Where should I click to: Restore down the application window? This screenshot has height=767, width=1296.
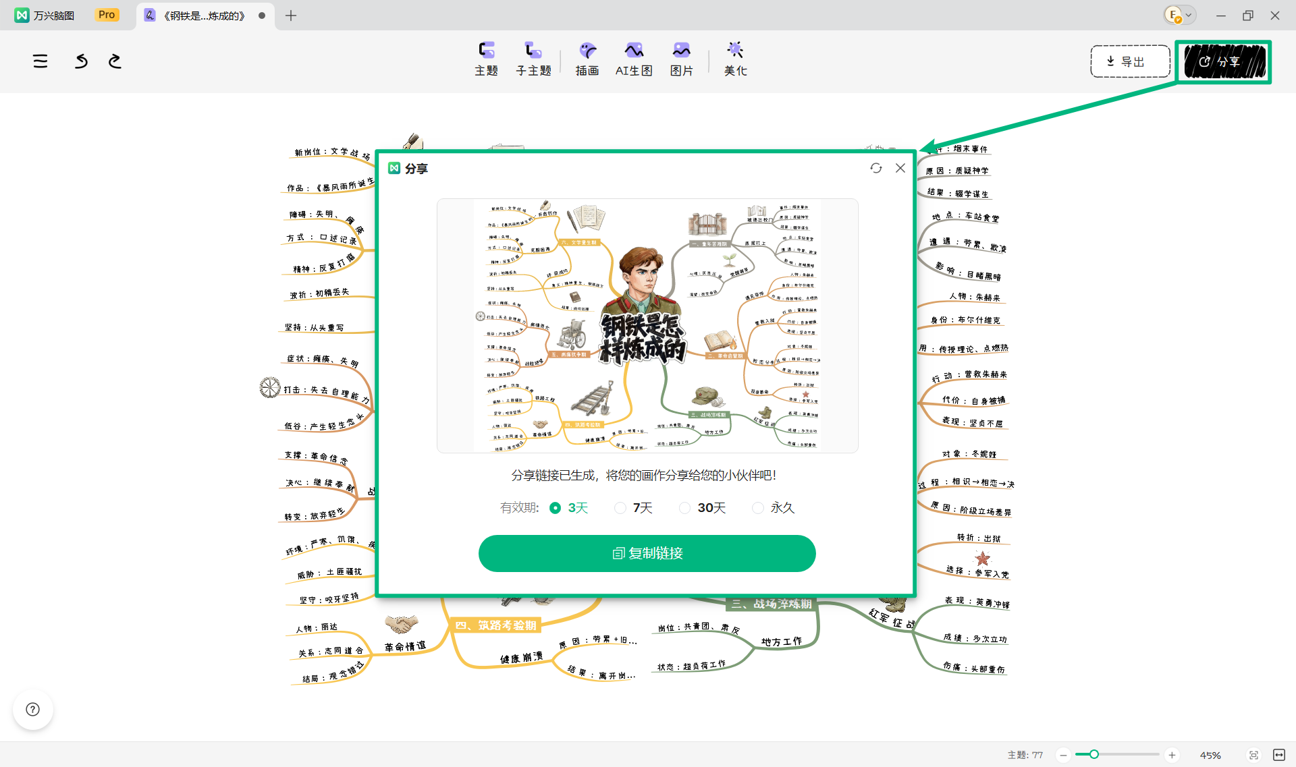click(1247, 16)
